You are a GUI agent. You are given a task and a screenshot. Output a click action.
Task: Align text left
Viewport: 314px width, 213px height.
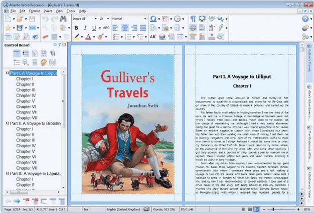(115, 27)
